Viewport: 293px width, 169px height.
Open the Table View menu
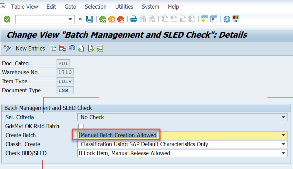tap(25, 7)
